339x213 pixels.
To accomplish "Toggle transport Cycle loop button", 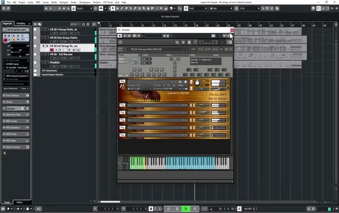I will click(168, 209).
